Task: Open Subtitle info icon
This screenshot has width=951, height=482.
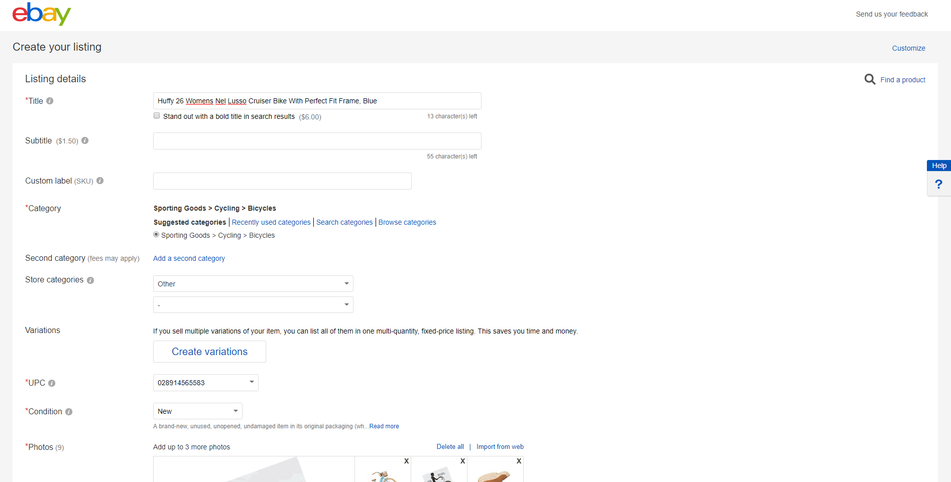Action: 85,140
